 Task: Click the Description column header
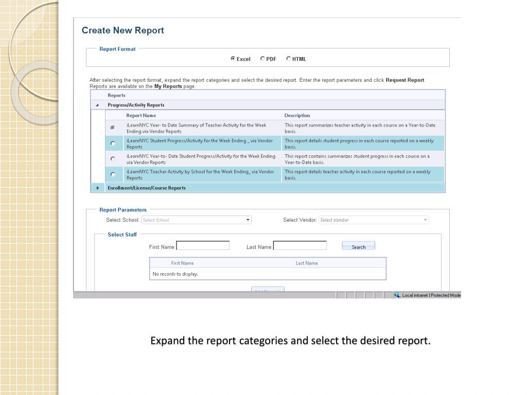pyautogui.click(x=297, y=116)
